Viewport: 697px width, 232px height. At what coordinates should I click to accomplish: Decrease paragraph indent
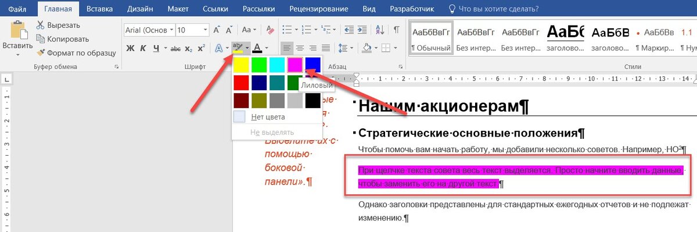(x=348, y=30)
